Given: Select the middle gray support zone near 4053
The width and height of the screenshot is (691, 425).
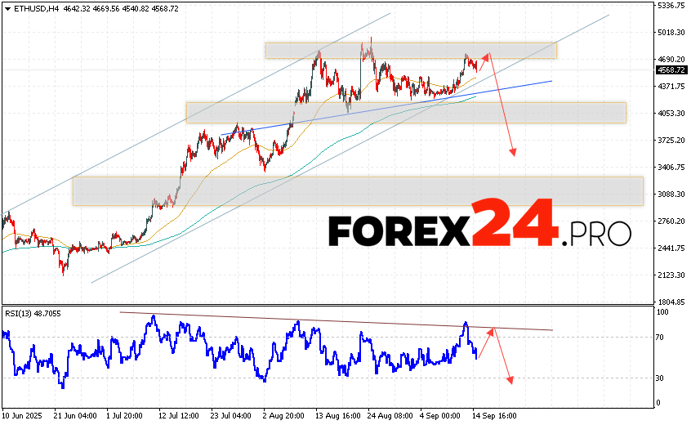Looking at the screenshot, I should pyautogui.click(x=405, y=113).
